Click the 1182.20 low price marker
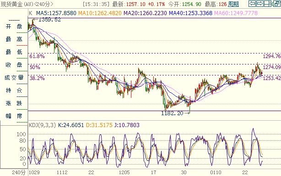281x176 pixels. click(x=172, y=113)
